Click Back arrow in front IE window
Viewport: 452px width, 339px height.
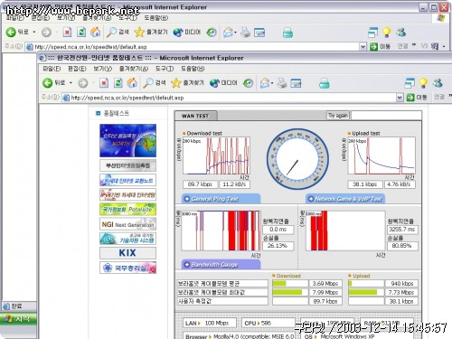coord(47,83)
